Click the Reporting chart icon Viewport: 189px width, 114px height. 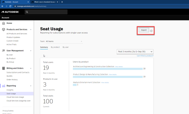point(4,86)
